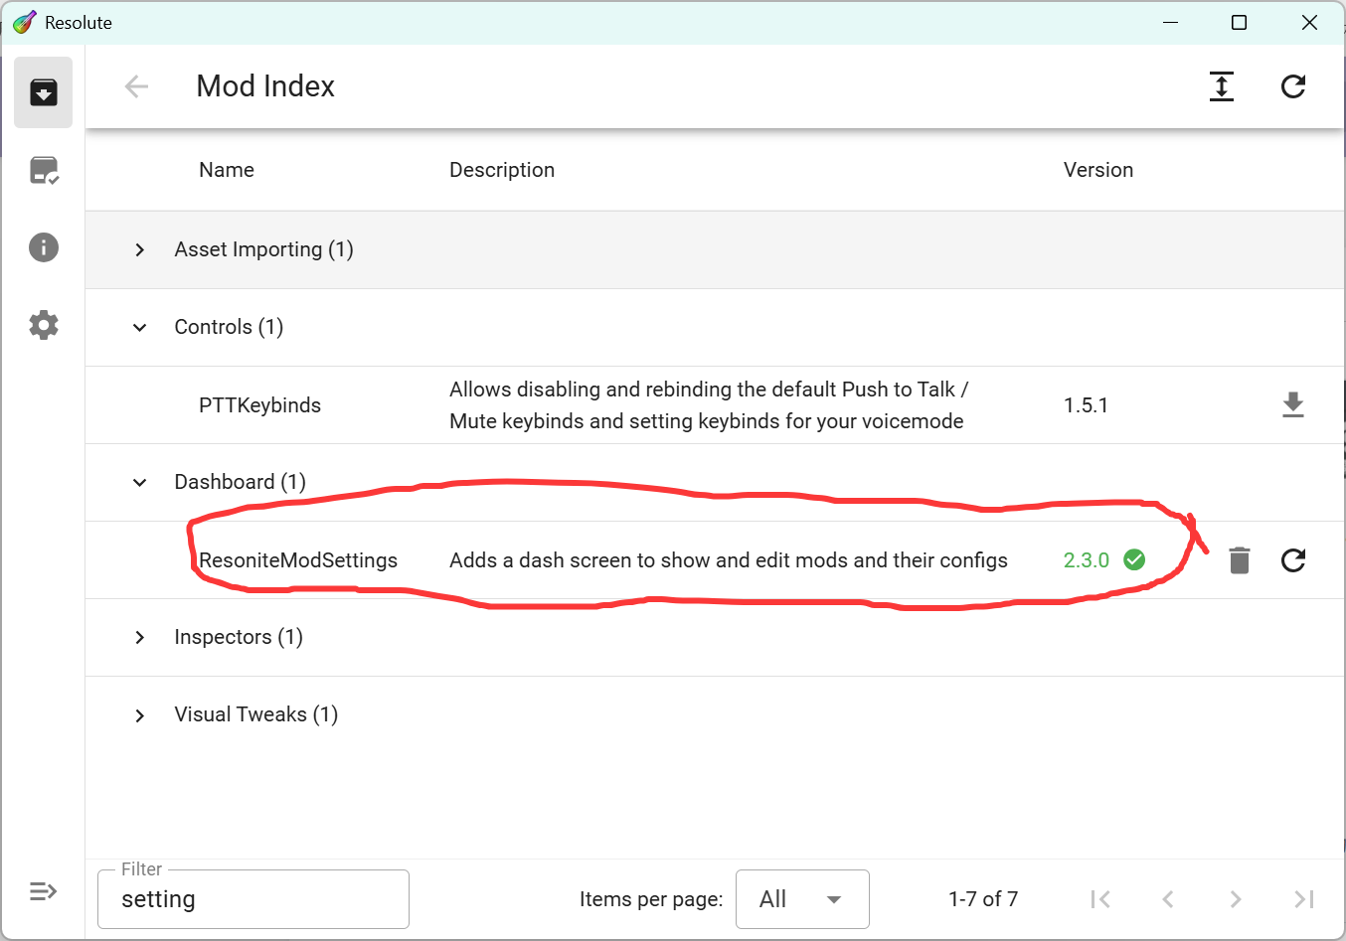Uninstall ResoniteModSettings with trash icon
The width and height of the screenshot is (1346, 941).
click(1239, 560)
